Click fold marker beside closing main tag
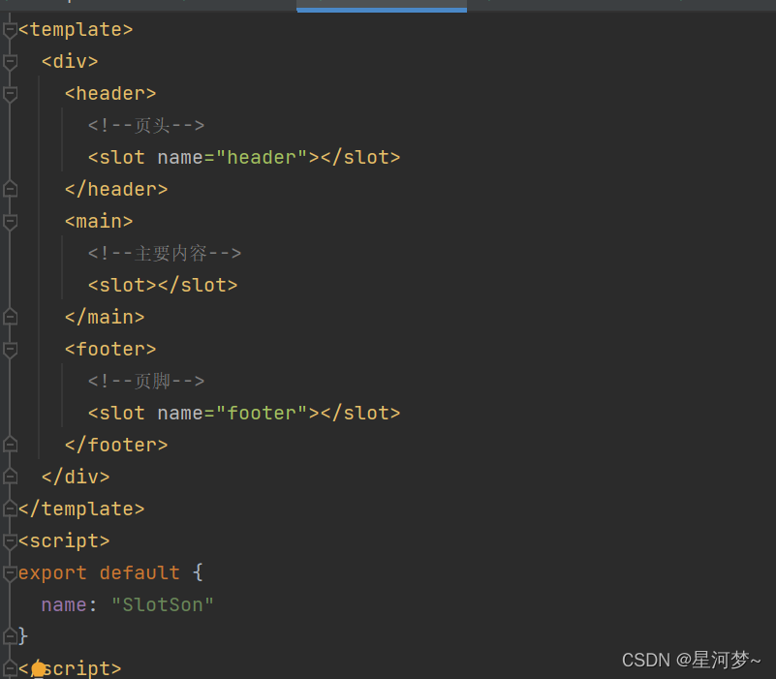 coord(10,317)
